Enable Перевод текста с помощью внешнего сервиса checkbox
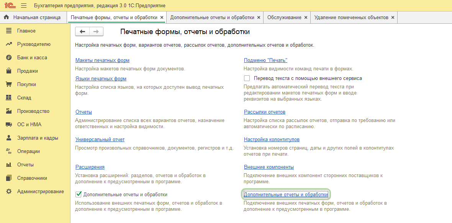Viewport: 452px width, 223px height. click(x=247, y=78)
